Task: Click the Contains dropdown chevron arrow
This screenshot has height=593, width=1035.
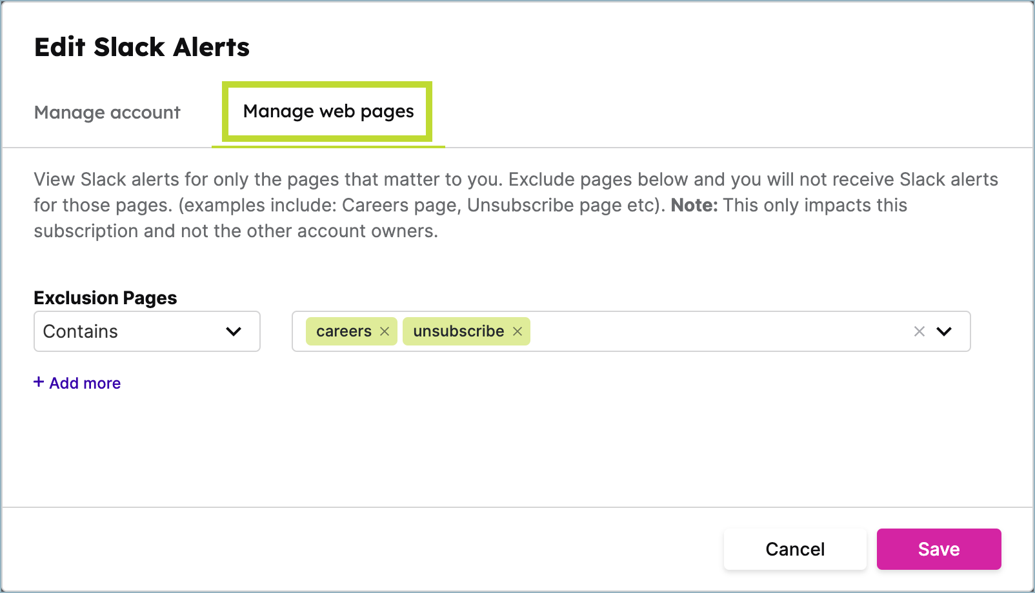Action: coord(234,331)
